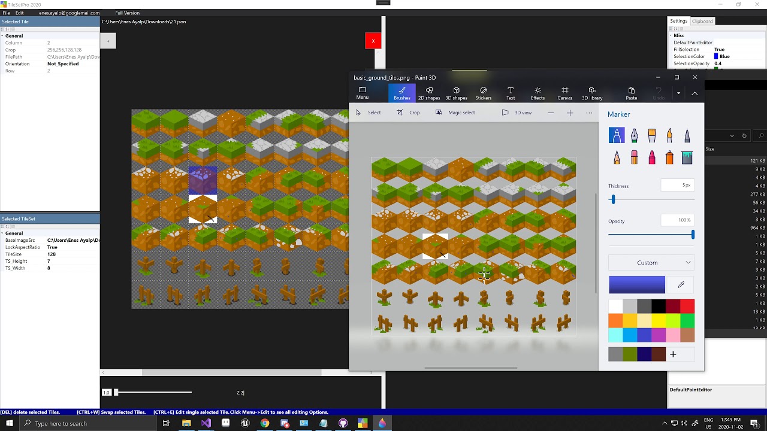Viewport: 767px width, 431px height.
Task: Click the Opacity slider handle
Action: 693,235
